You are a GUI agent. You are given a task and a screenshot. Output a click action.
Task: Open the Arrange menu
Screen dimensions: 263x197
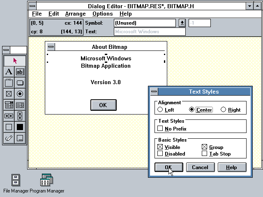click(75, 14)
